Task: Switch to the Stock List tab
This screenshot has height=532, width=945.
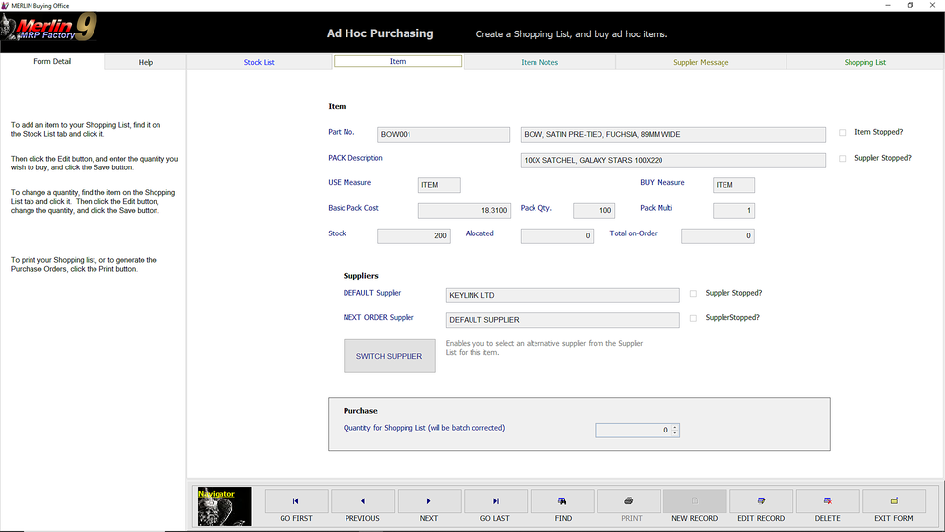Action: (x=259, y=62)
